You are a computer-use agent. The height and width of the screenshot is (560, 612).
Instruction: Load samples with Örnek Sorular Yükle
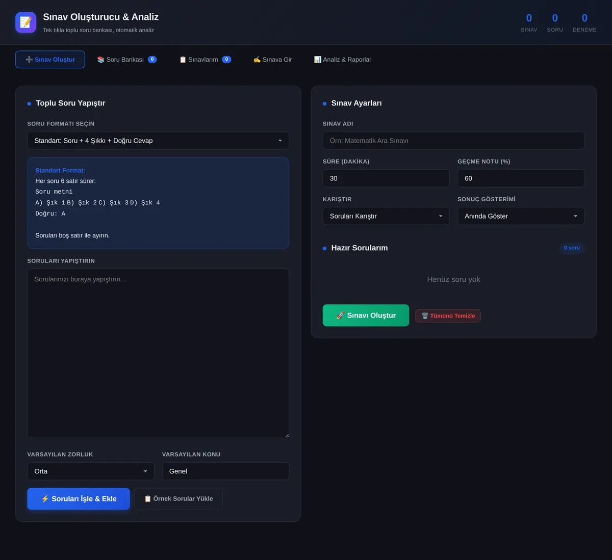(178, 499)
